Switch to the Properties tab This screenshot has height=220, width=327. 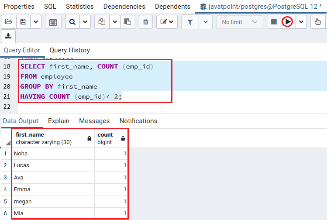[19, 7]
